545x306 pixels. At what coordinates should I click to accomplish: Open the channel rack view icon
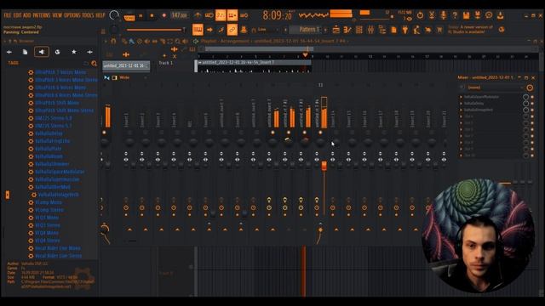pyautogui.click(x=359, y=30)
